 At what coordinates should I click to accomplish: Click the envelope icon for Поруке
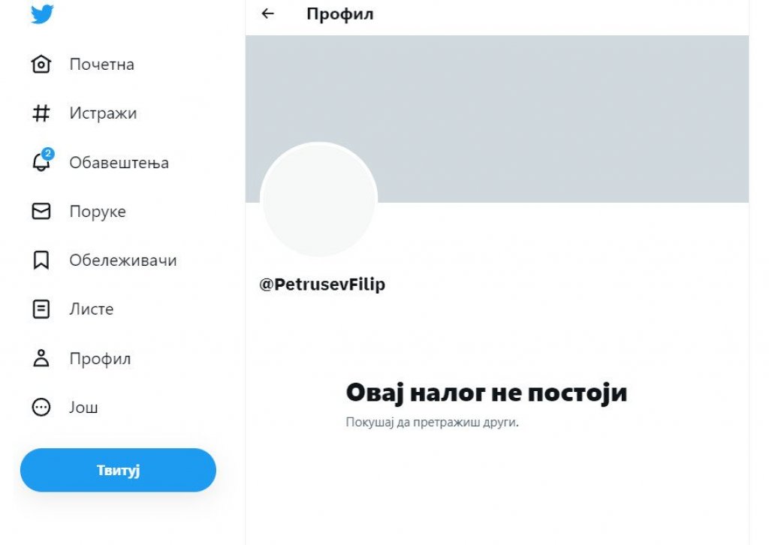41,212
